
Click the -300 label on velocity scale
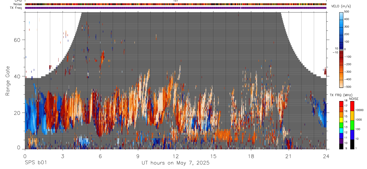click(x=348, y=72)
